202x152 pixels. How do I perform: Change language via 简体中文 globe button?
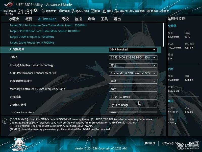(x=48, y=11)
